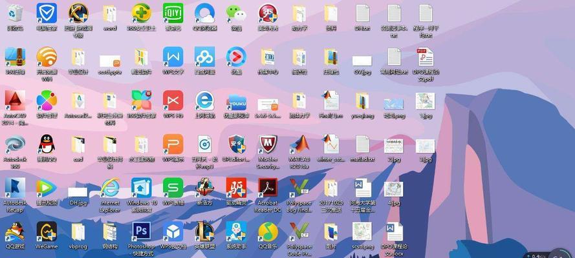Viewport: 575px width, 258px height.
Task: Select the vbprog folder
Action: [x=78, y=232]
